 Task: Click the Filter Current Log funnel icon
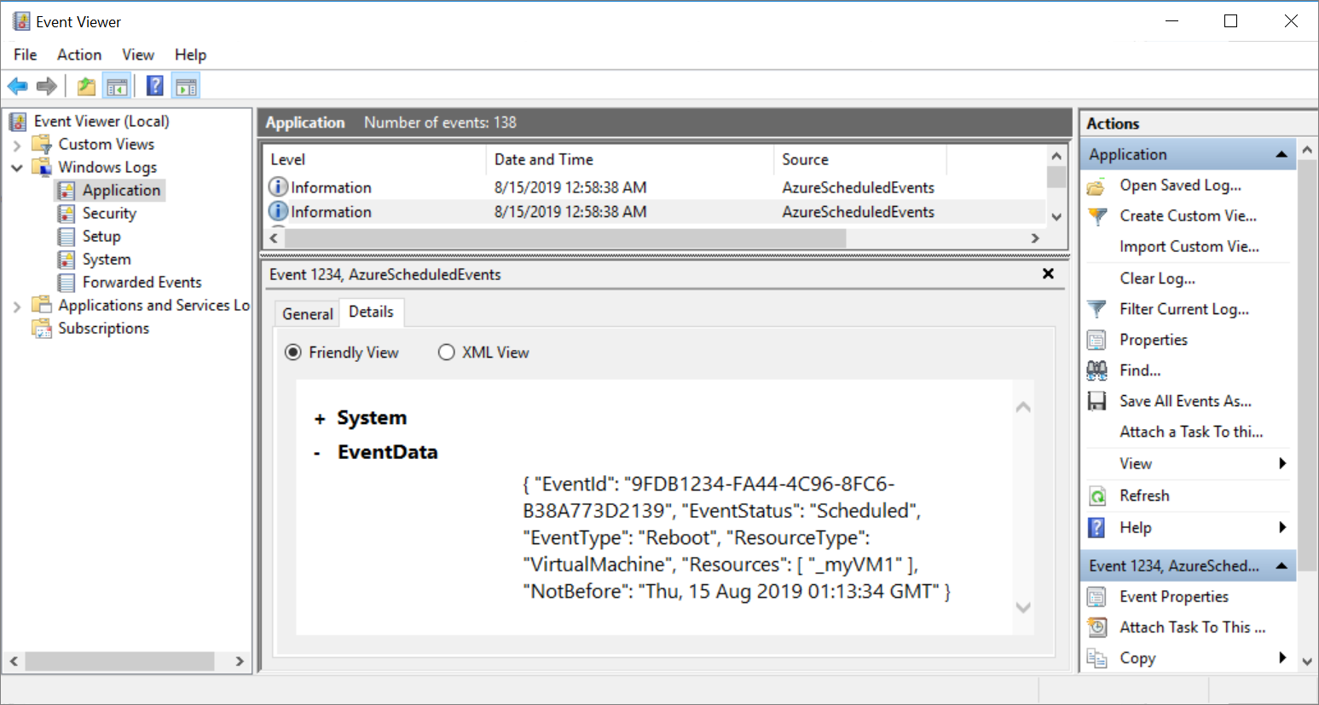[x=1097, y=309]
